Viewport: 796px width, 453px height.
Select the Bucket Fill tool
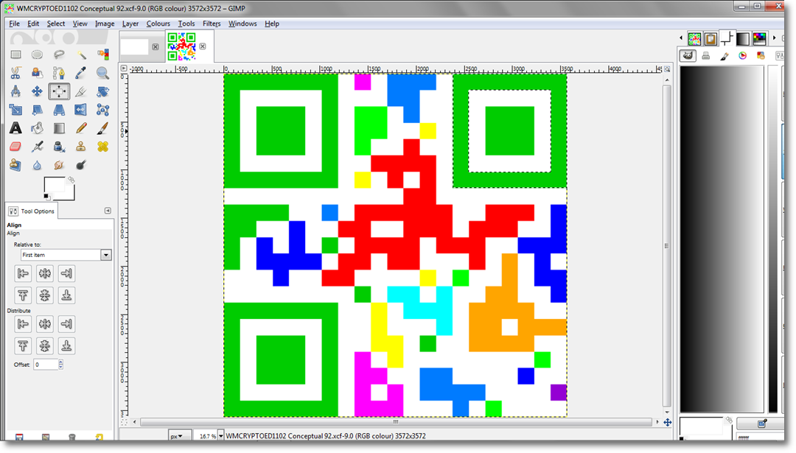(x=37, y=128)
